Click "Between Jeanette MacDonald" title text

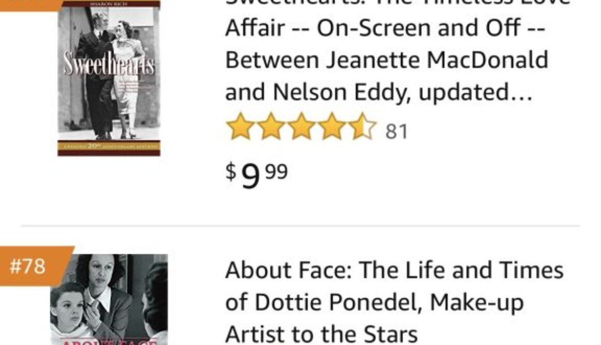(x=387, y=60)
